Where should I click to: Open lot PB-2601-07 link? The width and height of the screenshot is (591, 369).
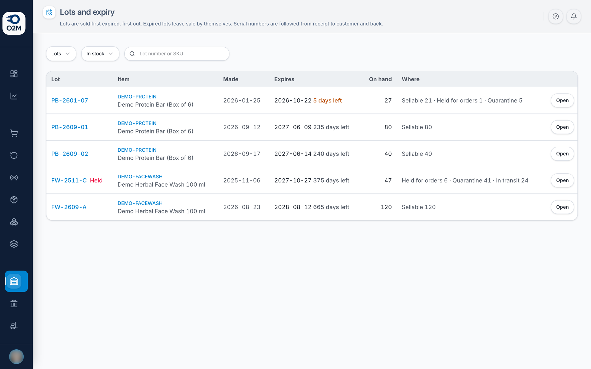click(70, 101)
